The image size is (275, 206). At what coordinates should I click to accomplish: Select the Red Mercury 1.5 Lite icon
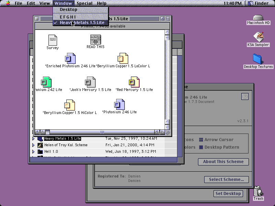(x=134, y=82)
